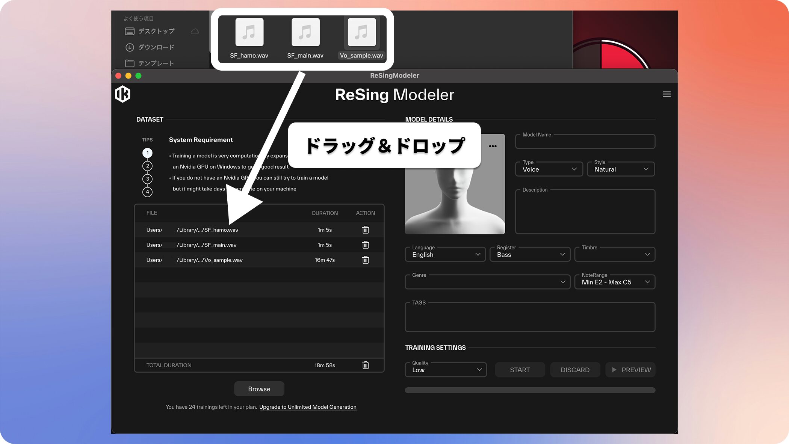Remove SF_main.wav via the trash icon
Screen dimensions: 789x444
point(366,245)
